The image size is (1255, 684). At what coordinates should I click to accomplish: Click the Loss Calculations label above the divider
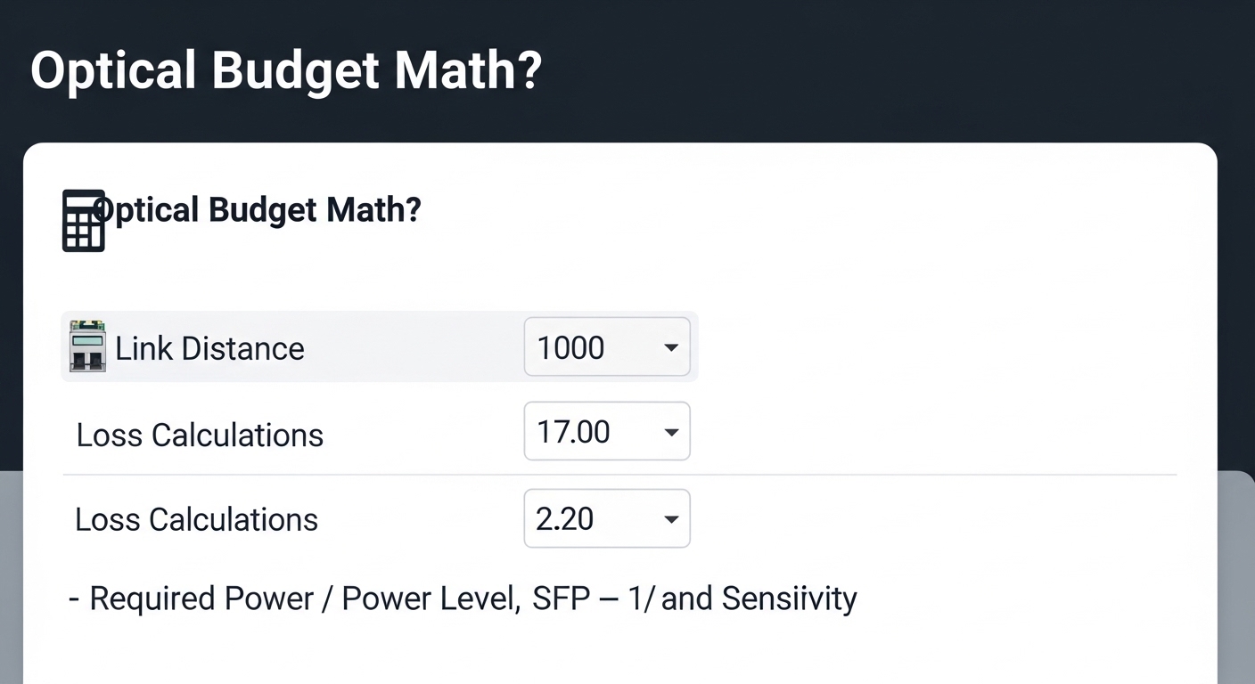[x=200, y=435]
